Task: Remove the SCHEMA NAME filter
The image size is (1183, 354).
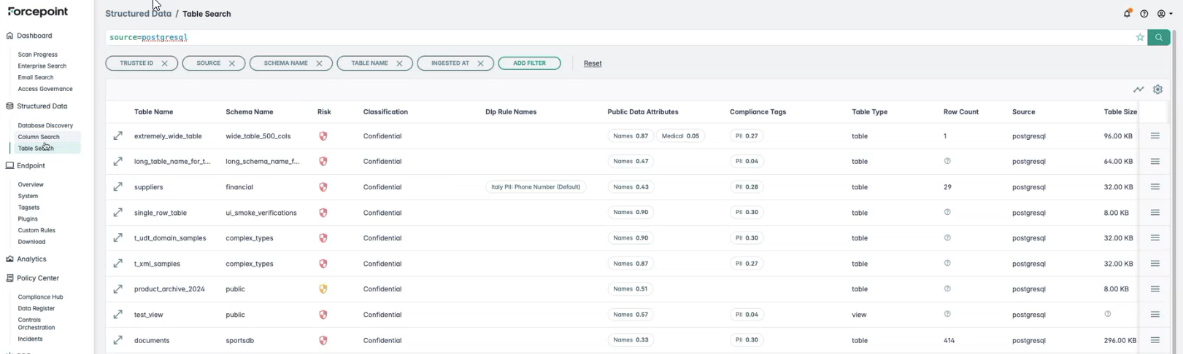Action: click(x=319, y=63)
